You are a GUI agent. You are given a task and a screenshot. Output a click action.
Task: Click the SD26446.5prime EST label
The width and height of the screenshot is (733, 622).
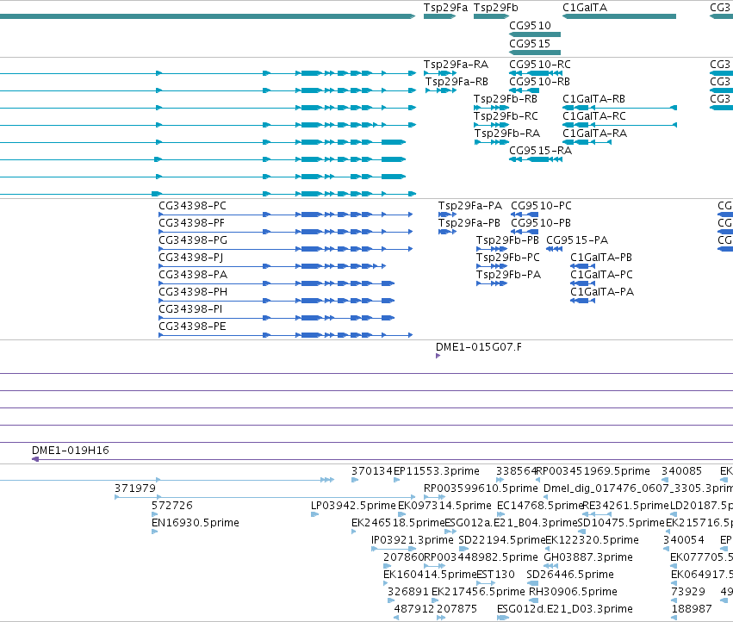570,575
